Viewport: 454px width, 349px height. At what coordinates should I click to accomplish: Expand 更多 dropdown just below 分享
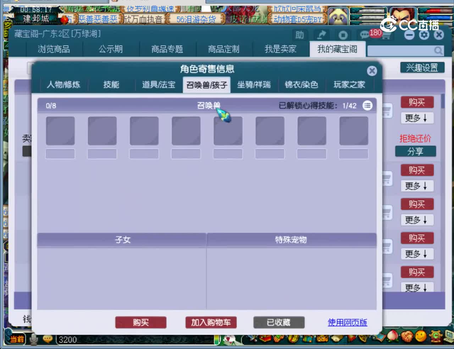pyautogui.click(x=417, y=186)
